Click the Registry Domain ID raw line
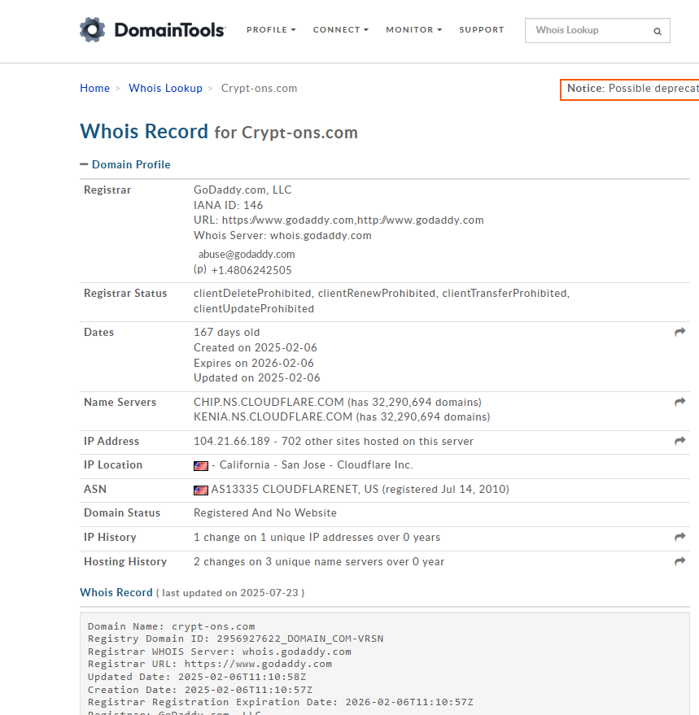Viewport: 699px width, 715px height. [235, 639]
